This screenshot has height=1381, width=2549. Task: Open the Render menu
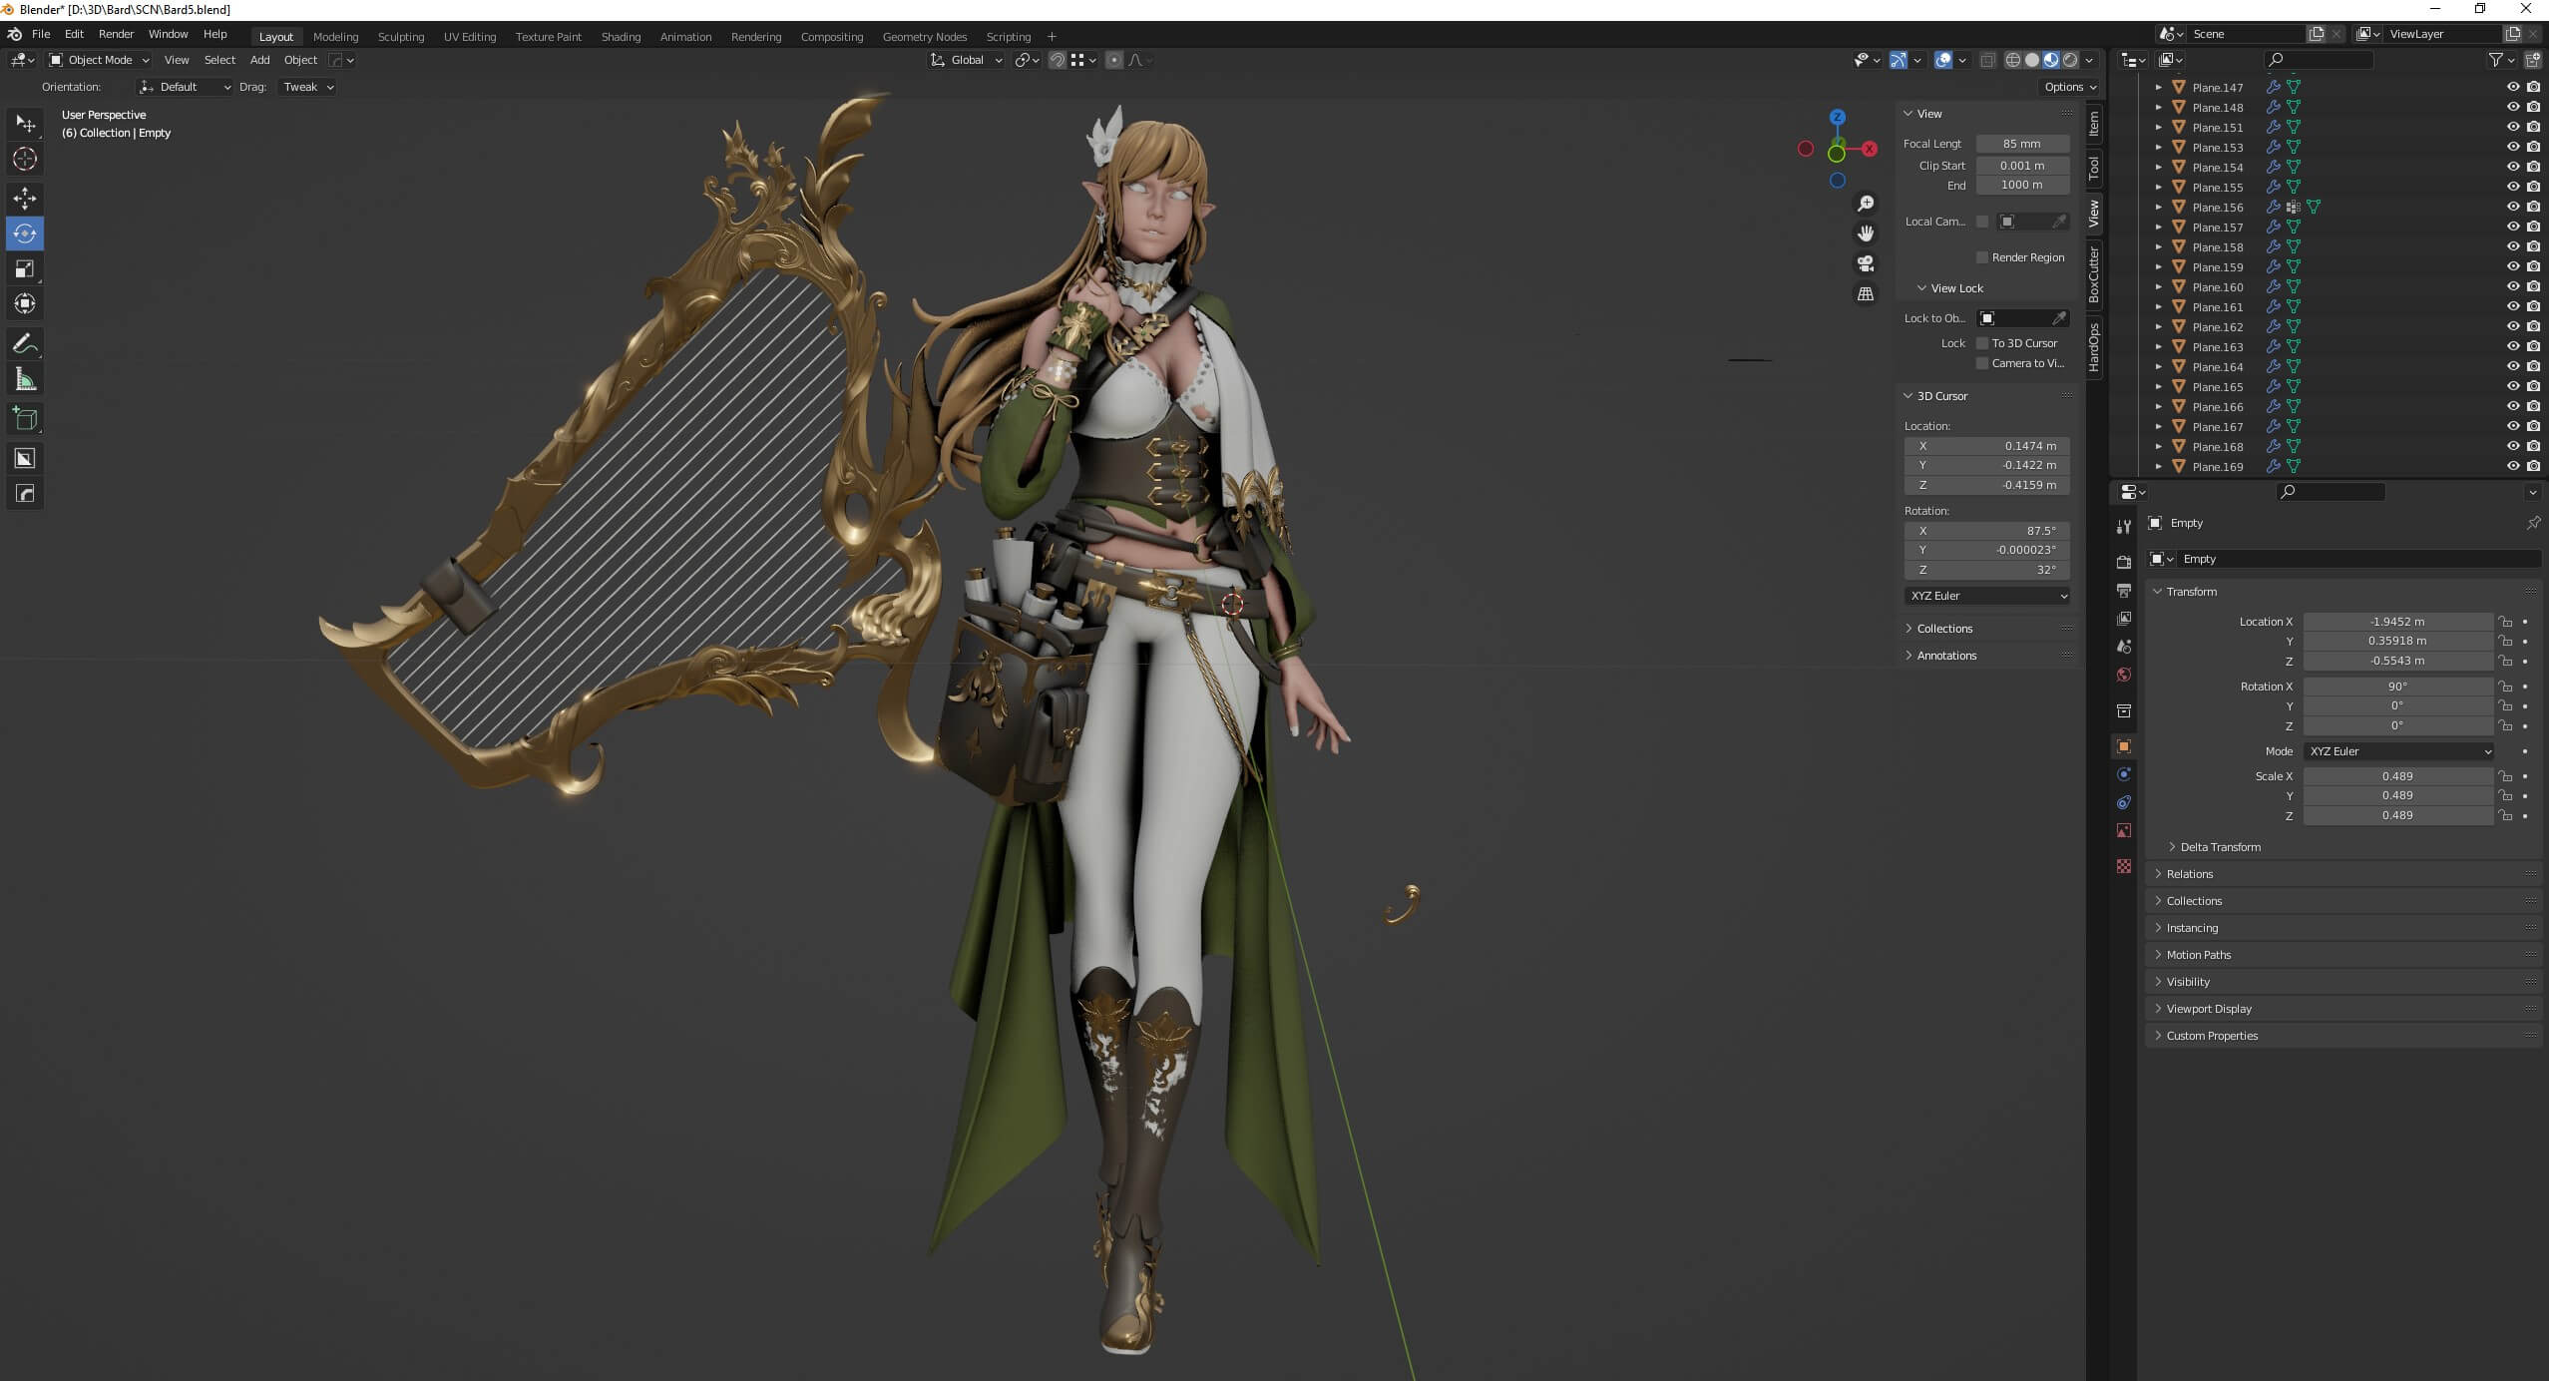[x=116, y=34]
